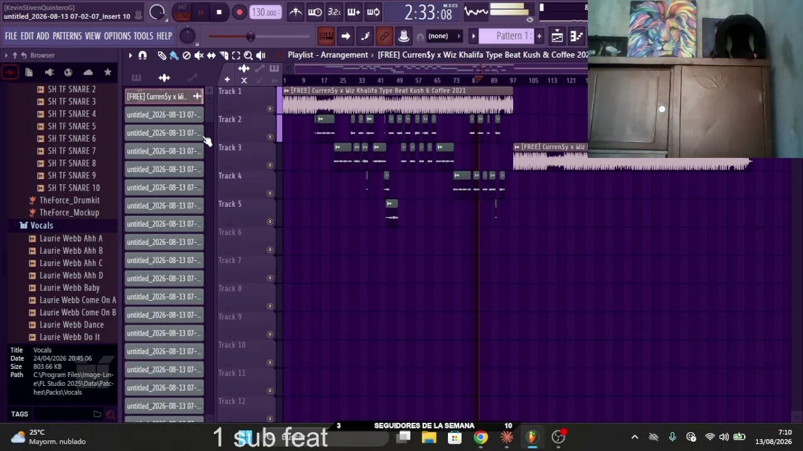The width and height of the screenshot is (803, 451).
Task: Select the [FREE] Curren$y clip in picker
Action: coord(164,96)
